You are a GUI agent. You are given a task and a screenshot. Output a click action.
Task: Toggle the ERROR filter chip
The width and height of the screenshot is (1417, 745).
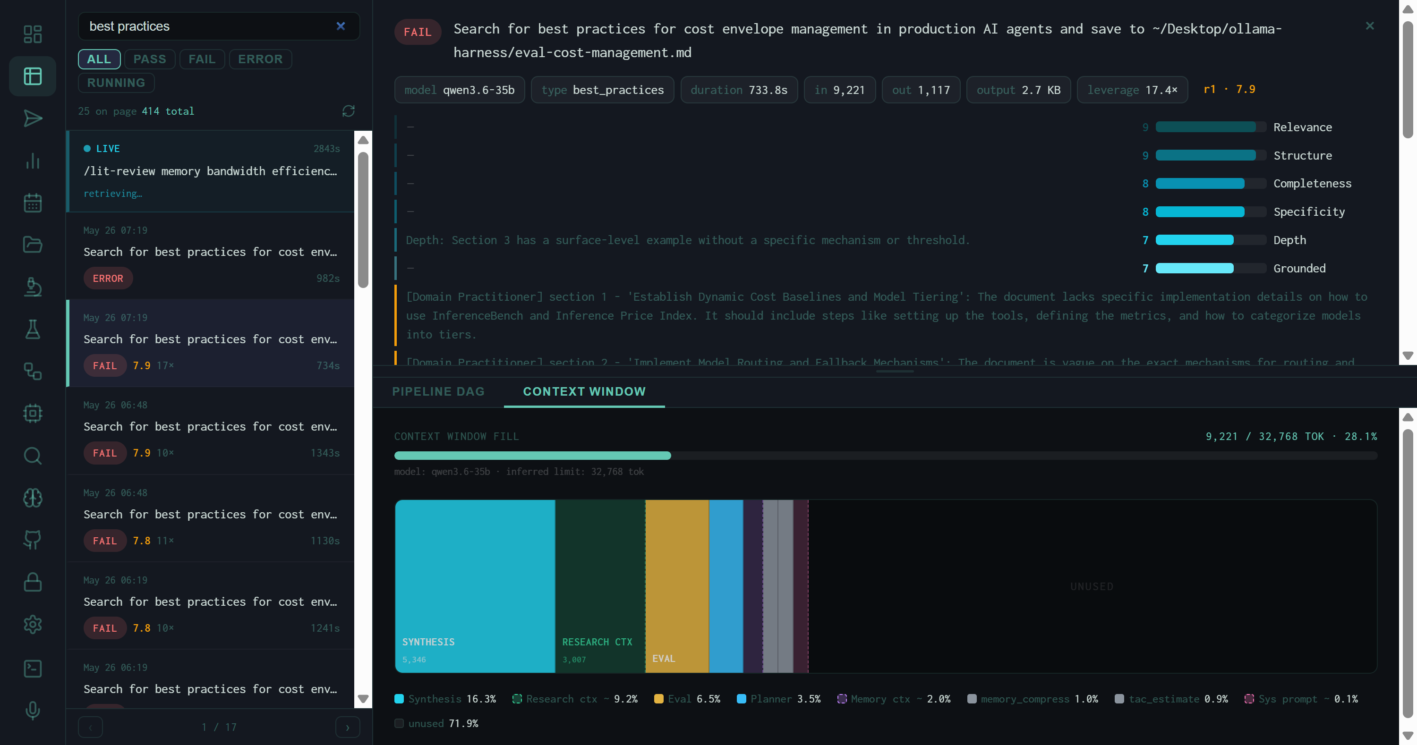click(260, 59)
